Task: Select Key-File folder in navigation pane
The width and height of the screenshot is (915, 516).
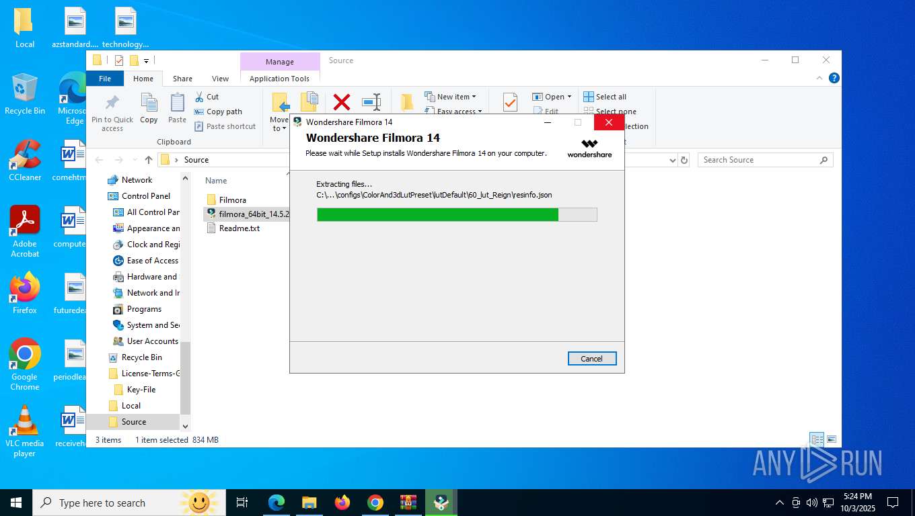Action: (141, 390)
